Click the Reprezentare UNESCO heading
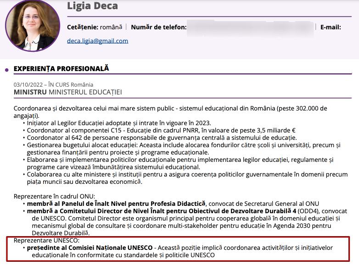 47,240
